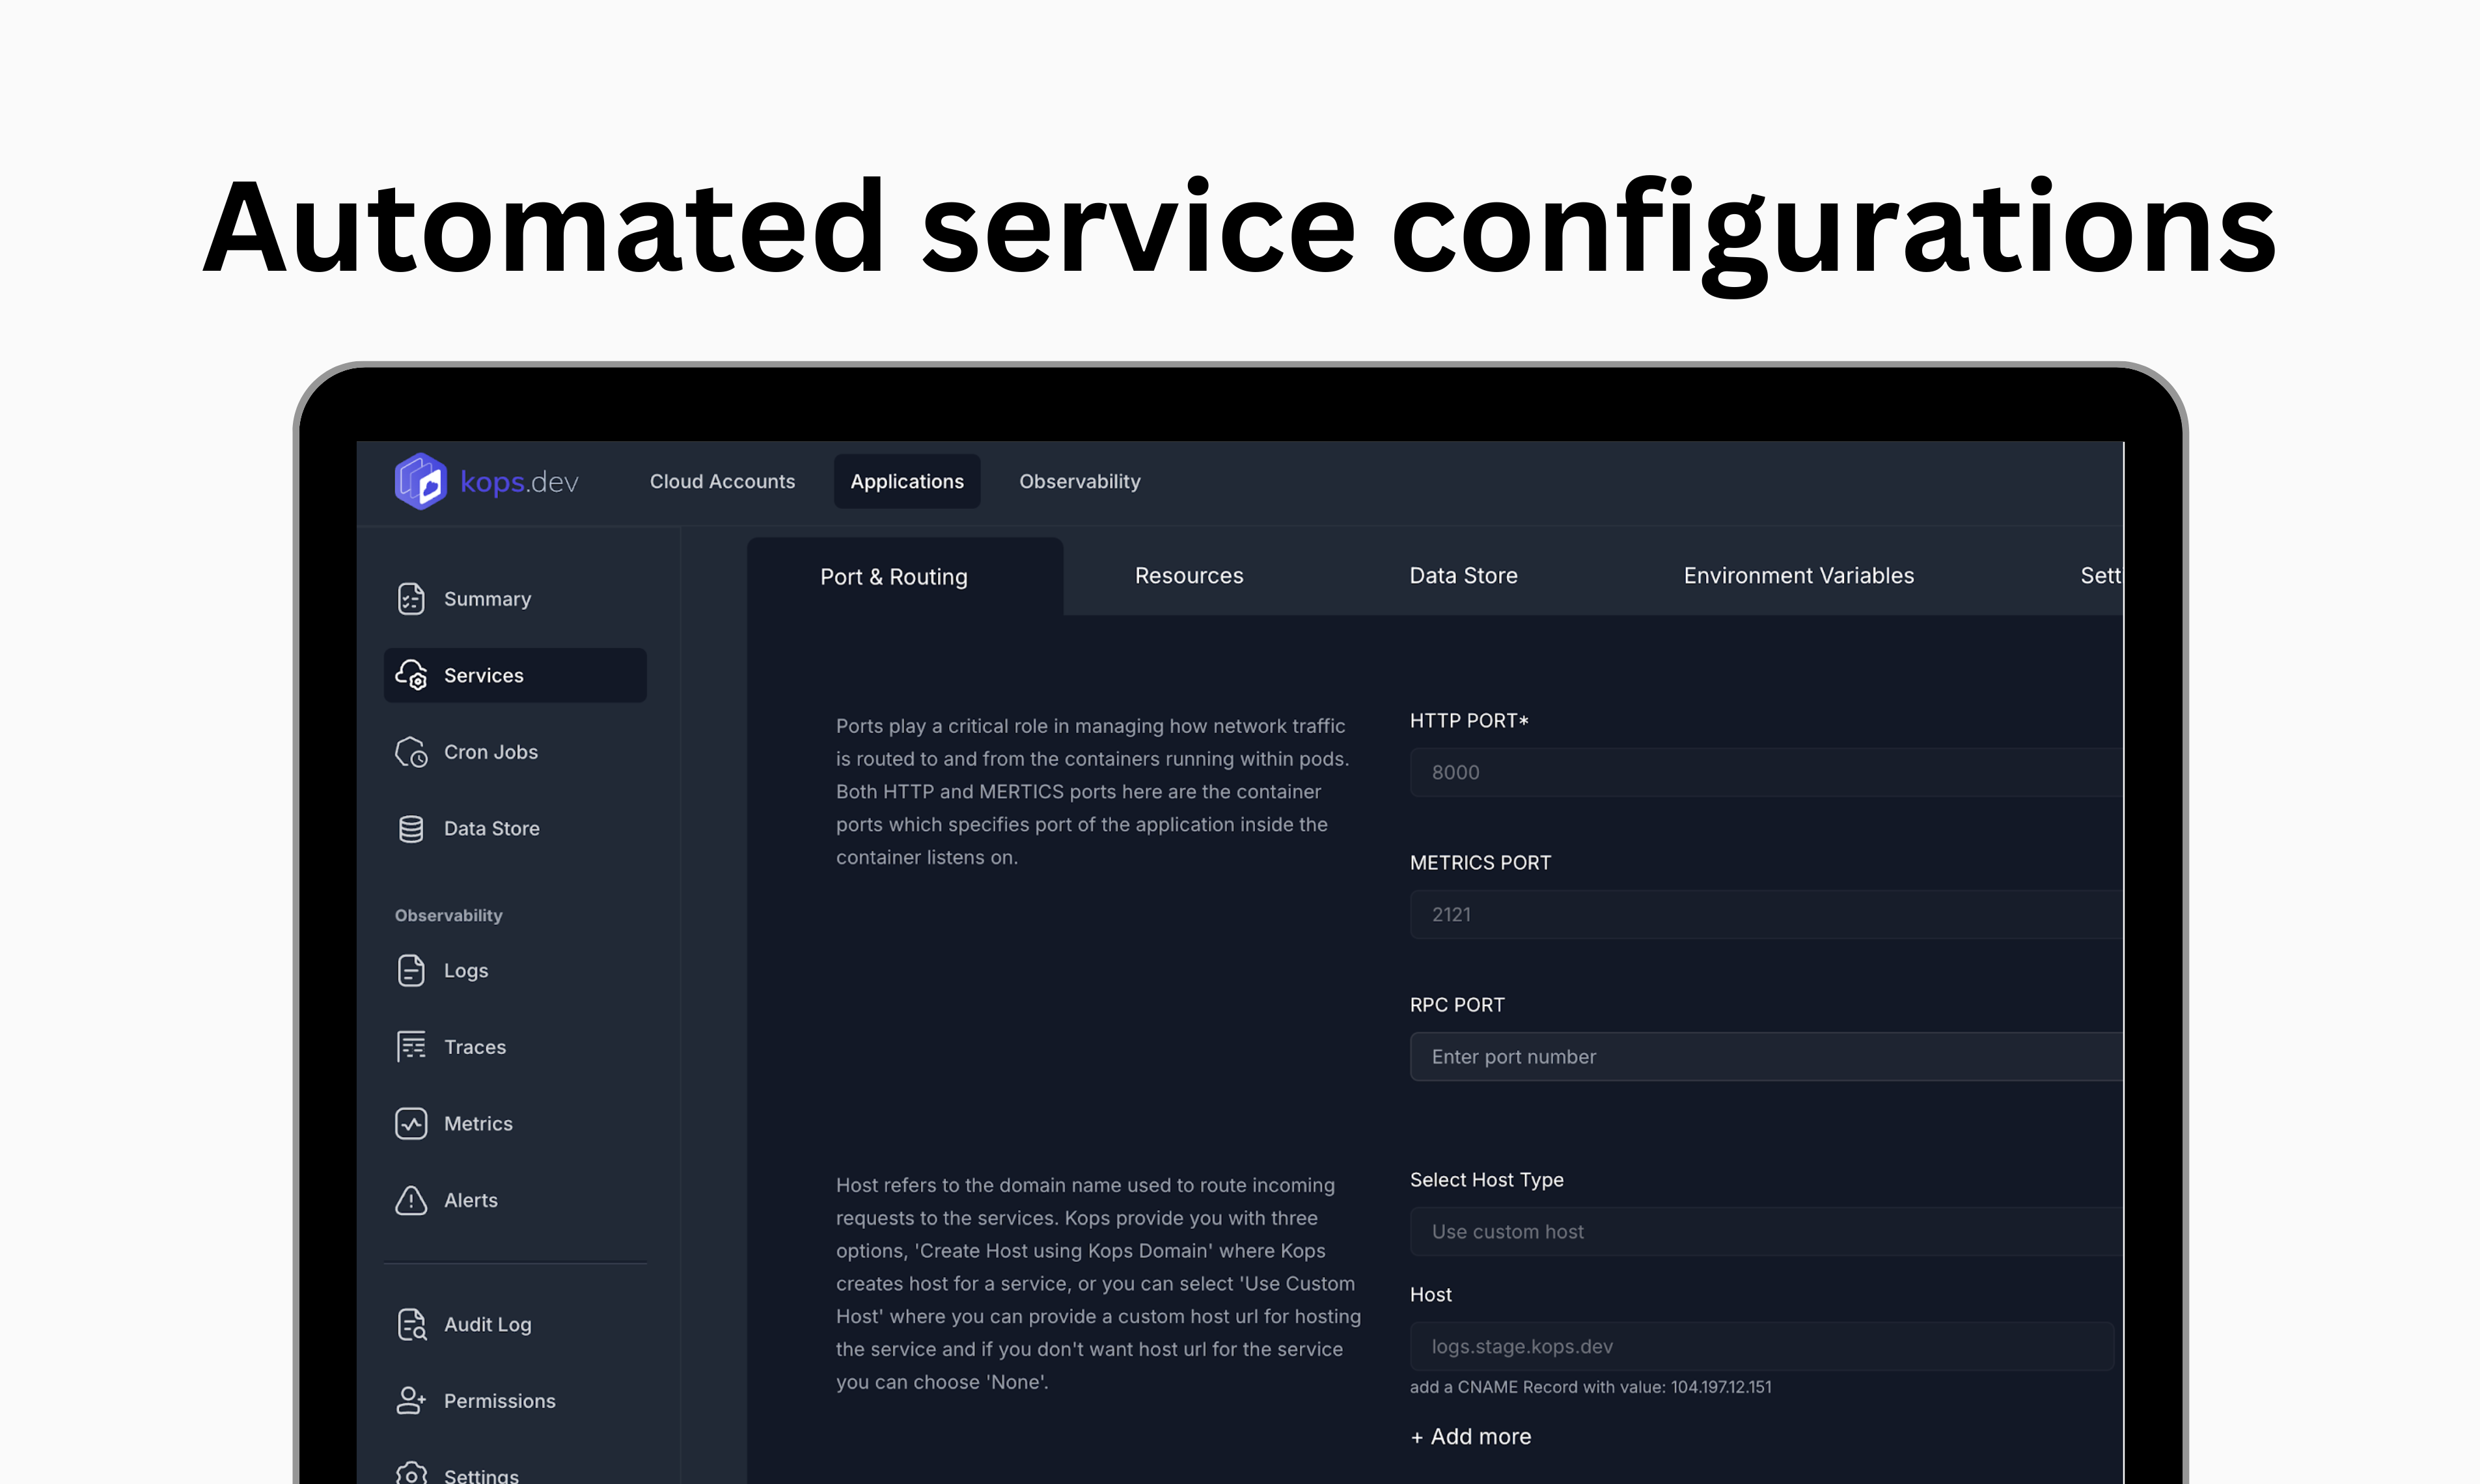The height and width of the screenshot is (1484, 2480).
Task: Go to Summary in sidebar
Action: (514, 598)
